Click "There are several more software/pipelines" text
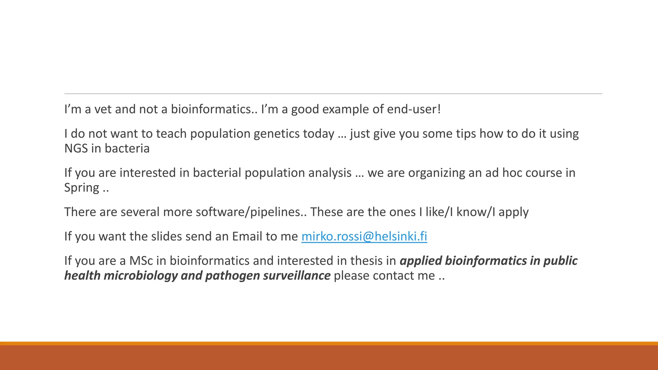The height and width of the screenshot is (370, 658). tap(185, 212)
